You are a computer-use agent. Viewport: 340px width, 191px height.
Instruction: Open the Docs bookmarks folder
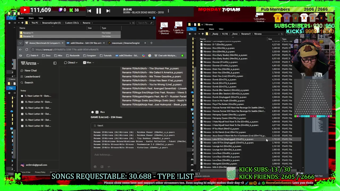[x=46, y=55]
